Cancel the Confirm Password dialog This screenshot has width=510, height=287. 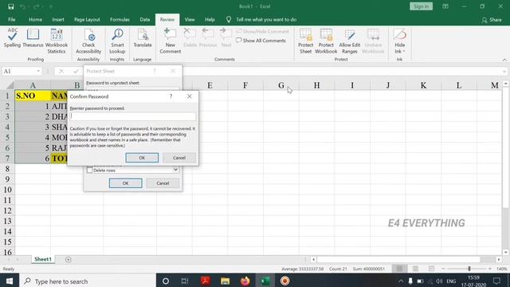179,158
